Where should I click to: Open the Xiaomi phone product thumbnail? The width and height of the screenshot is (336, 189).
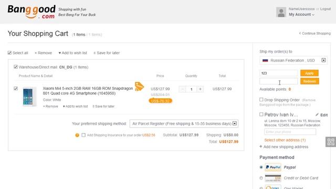(x=29, y=97)
